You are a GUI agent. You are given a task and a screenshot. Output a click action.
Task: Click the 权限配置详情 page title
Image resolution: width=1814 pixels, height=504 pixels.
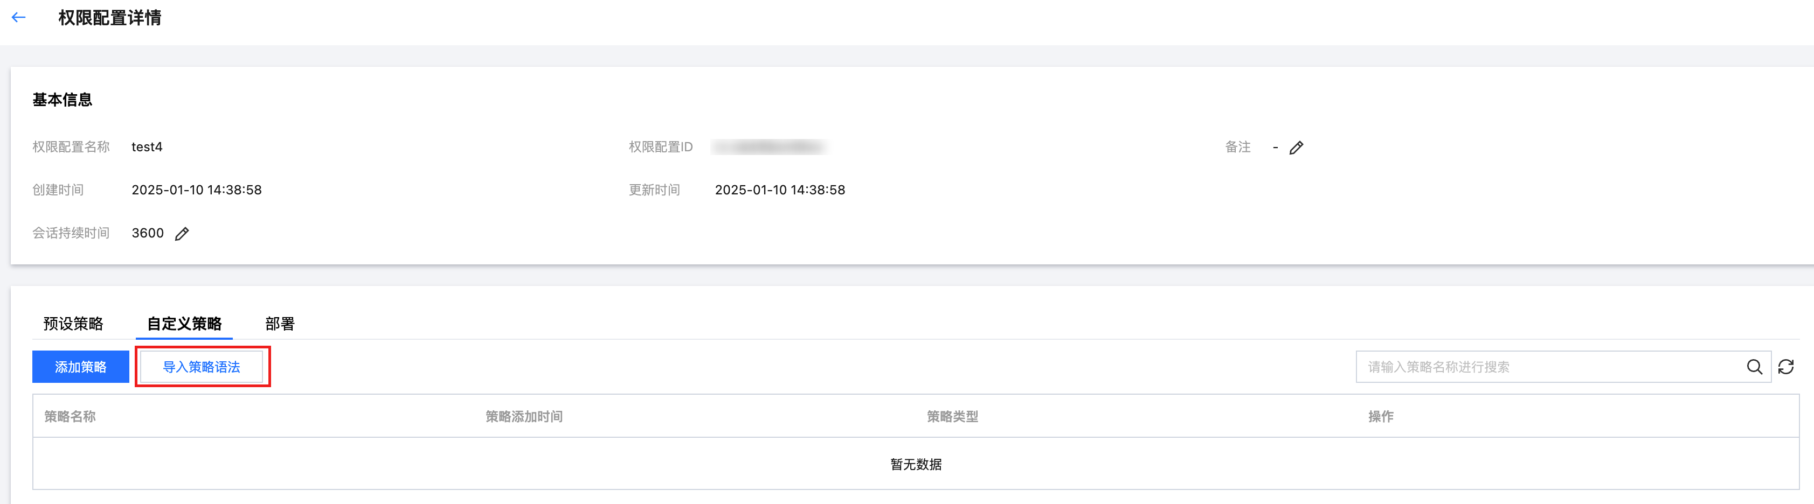pyautogui.click(x=110, y=18)
